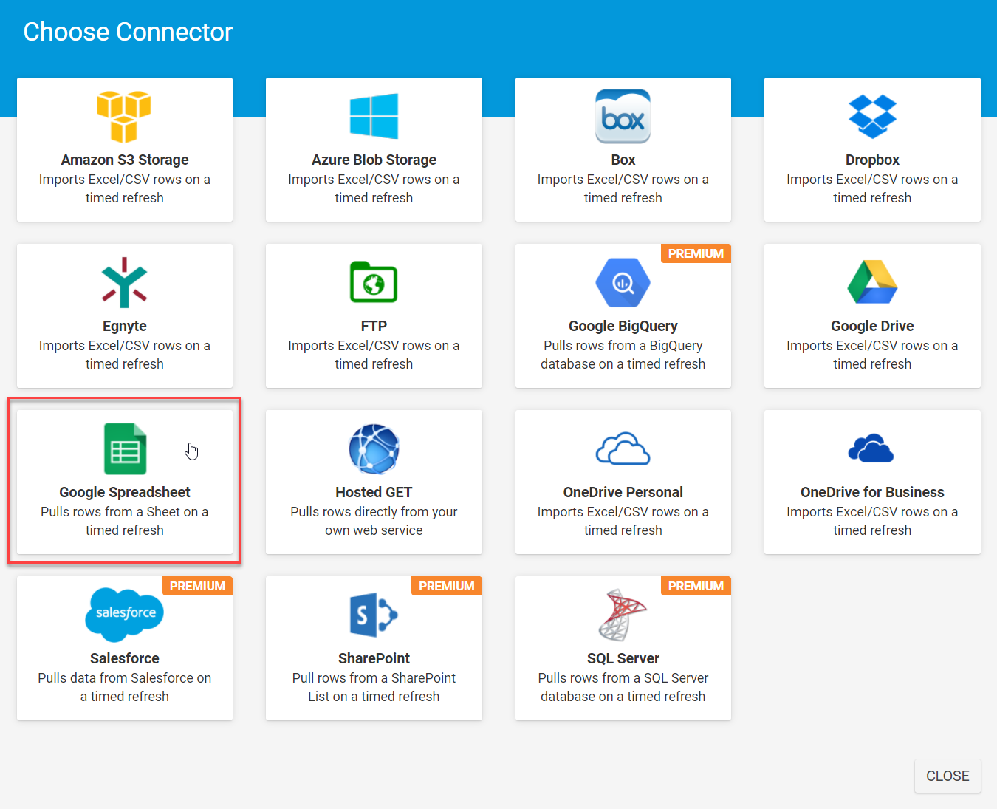Click the Dropbox "Imports Excel/CSV rows" description

(x=872, y=188)
